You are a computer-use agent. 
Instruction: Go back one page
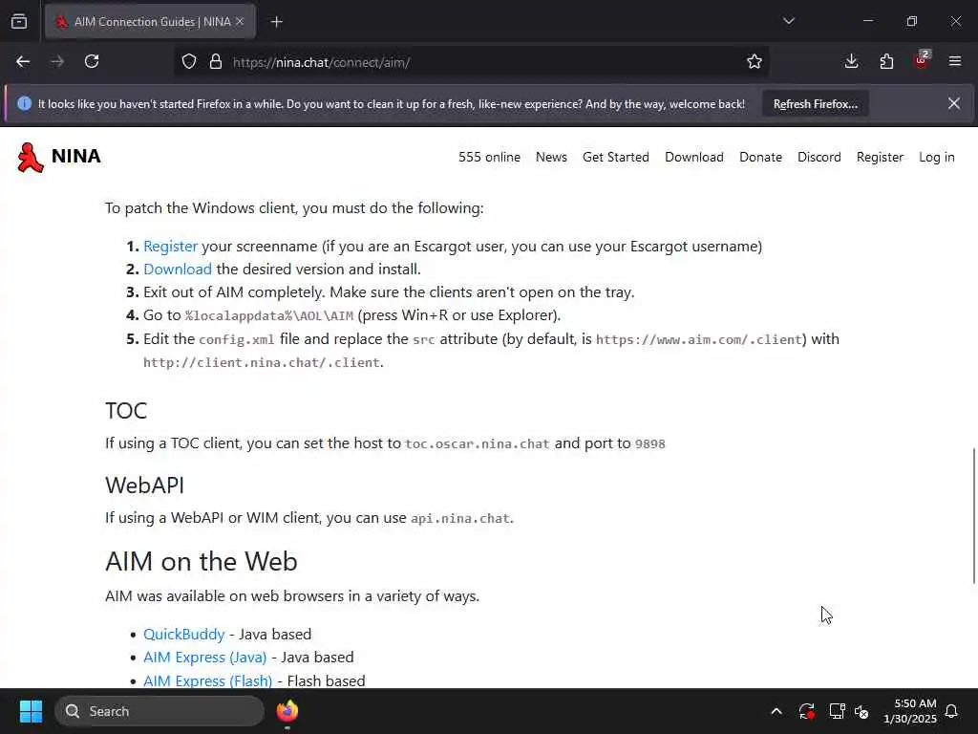(23, 62)
